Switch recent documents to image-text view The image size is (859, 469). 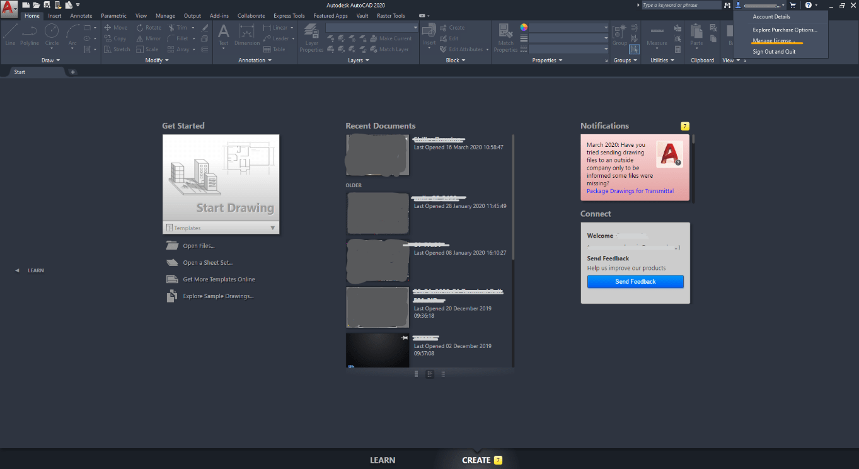tap(430, 374)
